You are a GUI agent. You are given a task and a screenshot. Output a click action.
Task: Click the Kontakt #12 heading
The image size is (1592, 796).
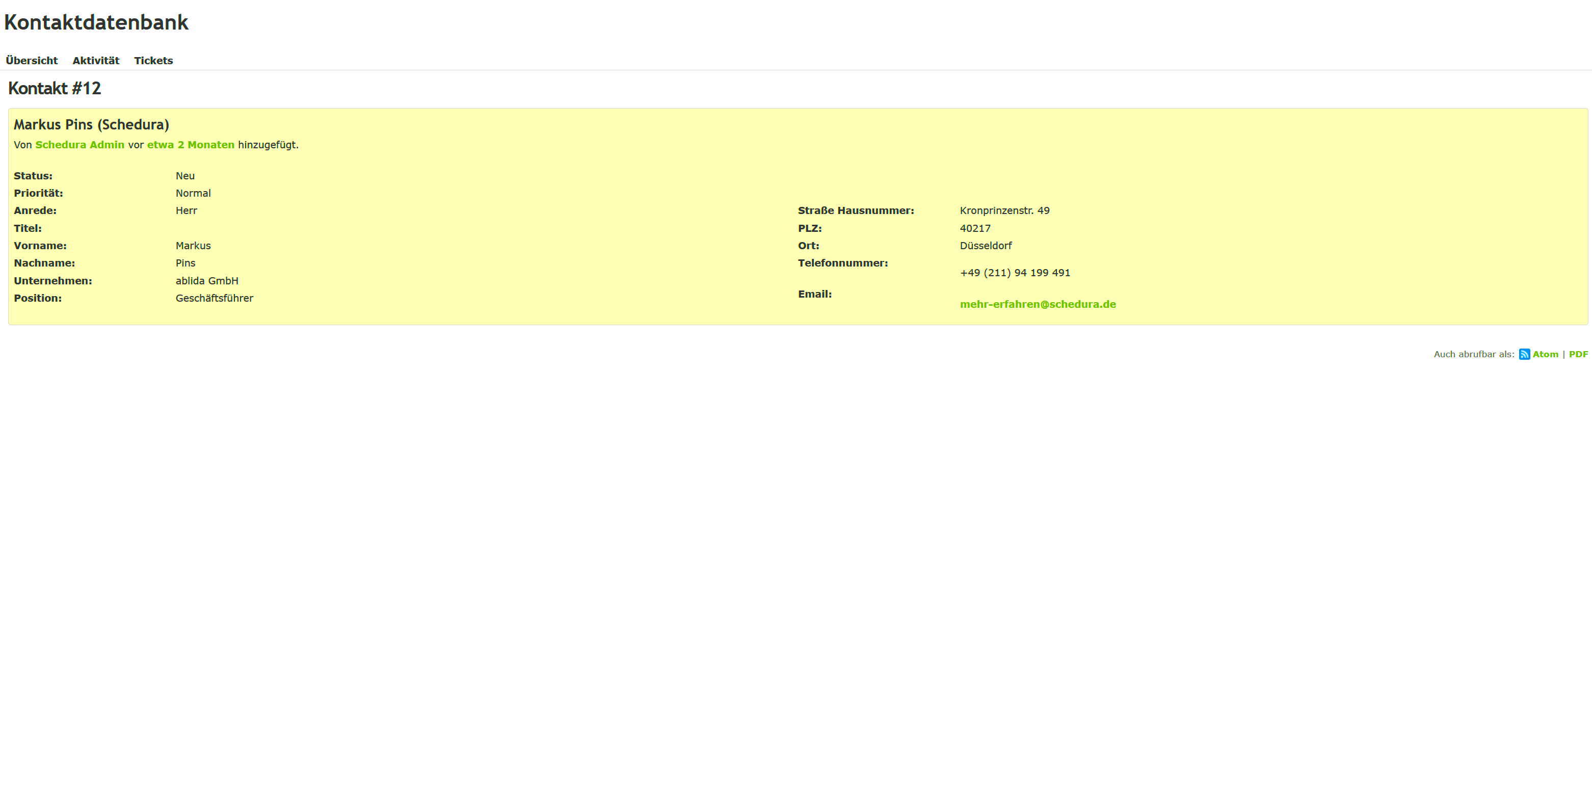click(x=55, y=88)
